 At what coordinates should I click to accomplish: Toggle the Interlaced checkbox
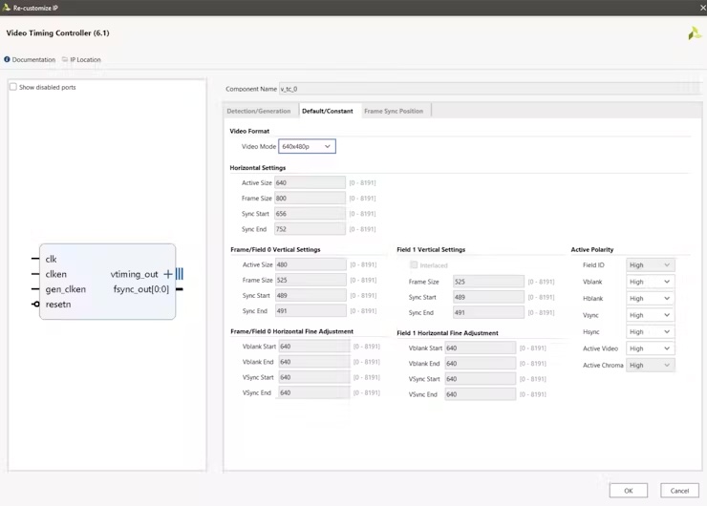[x=414, y=265]
